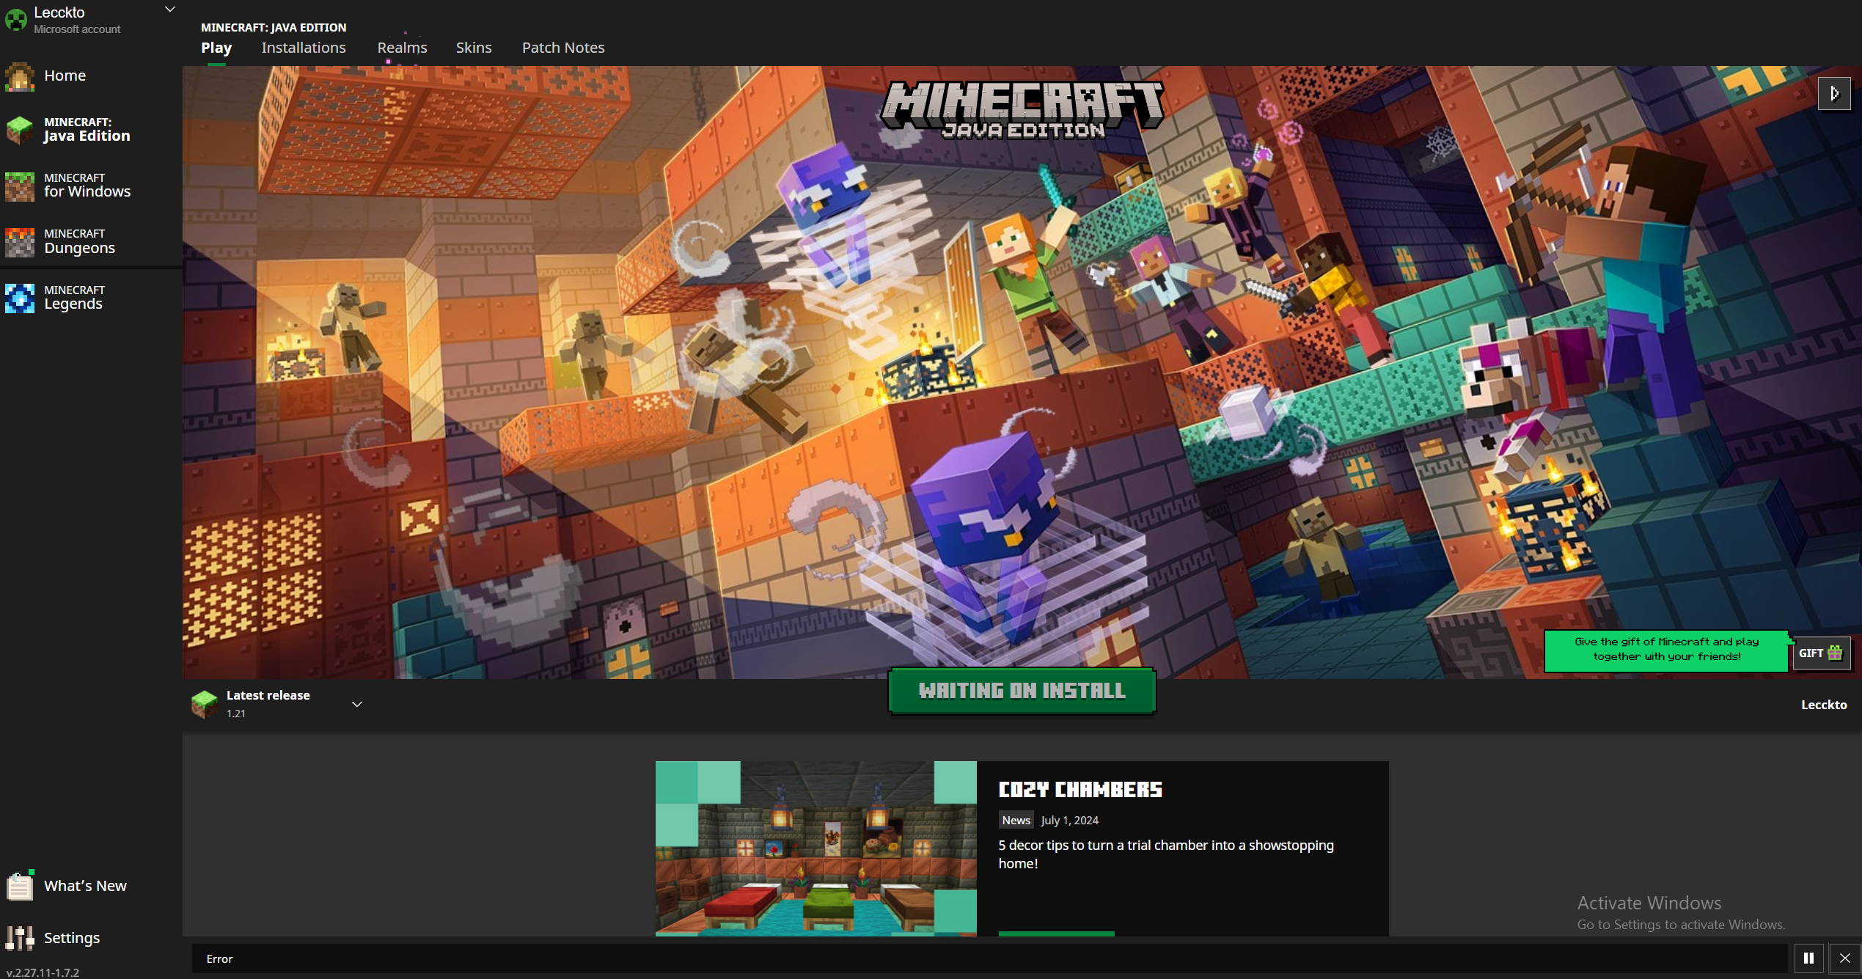Pause the download in the Error bar
Viewport: 1862px width, 979px height.
pyautogui.click(x=1808, y=958)
